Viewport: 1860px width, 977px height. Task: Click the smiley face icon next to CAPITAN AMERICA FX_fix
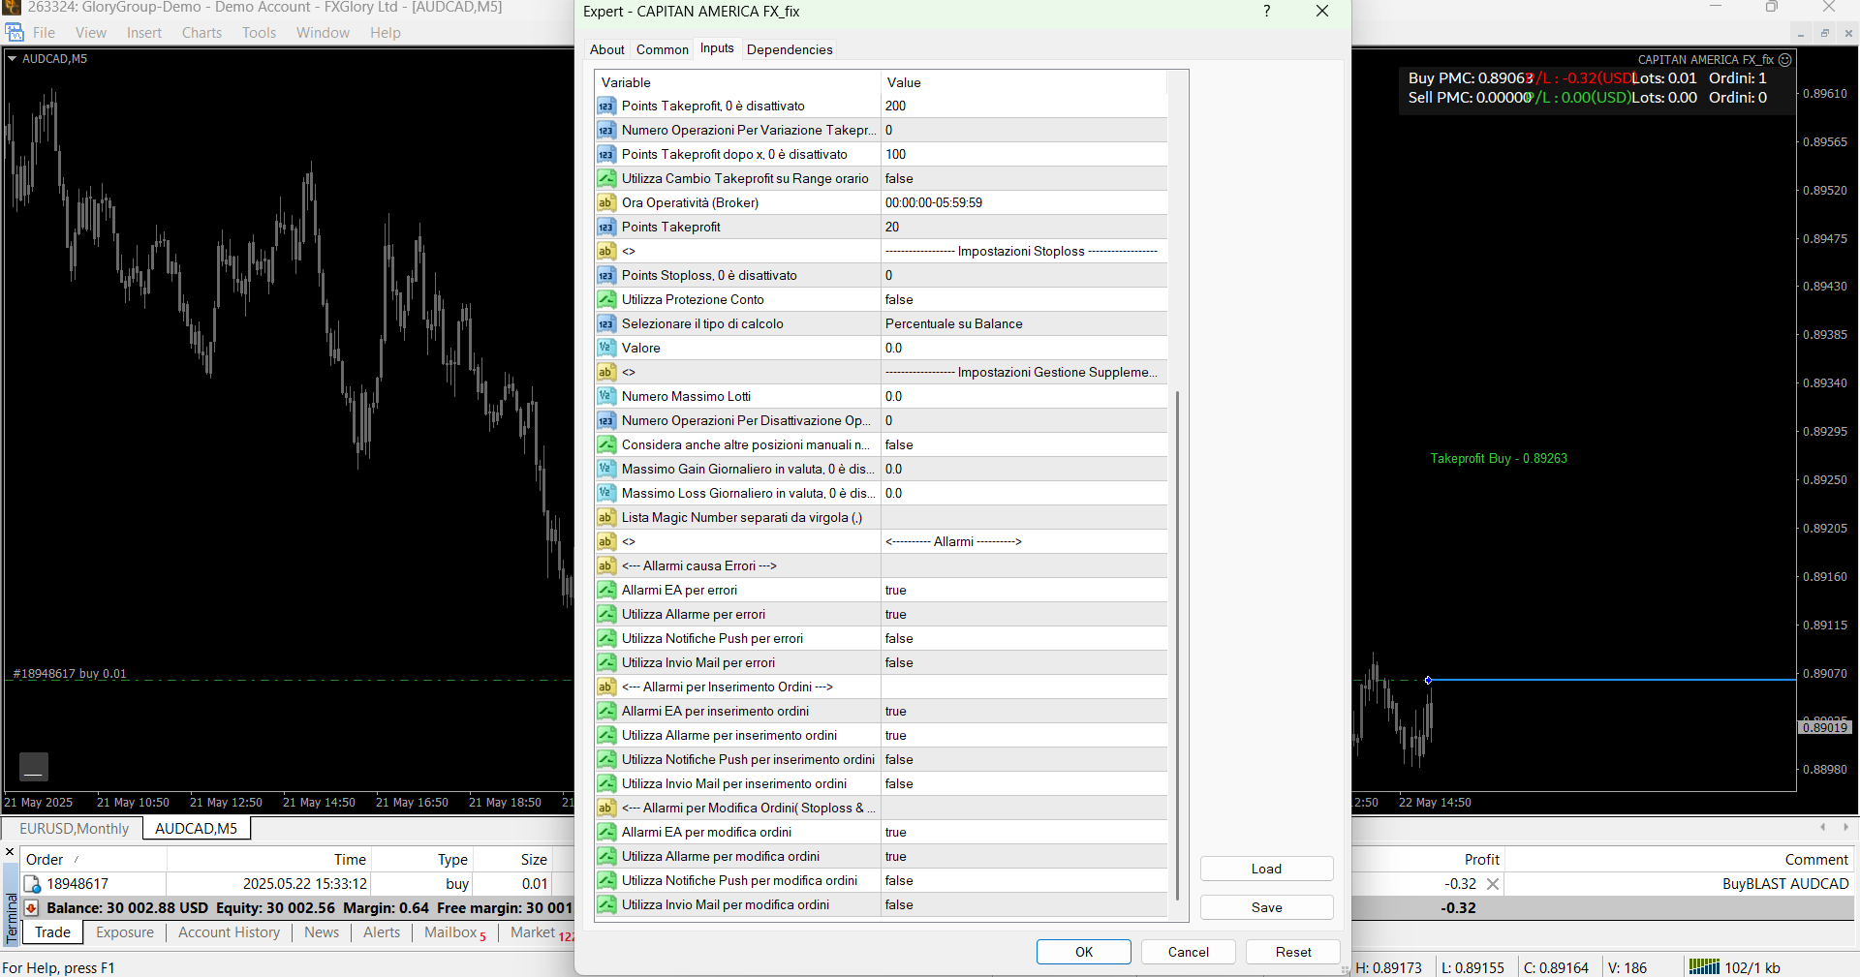pos(1785,60)
